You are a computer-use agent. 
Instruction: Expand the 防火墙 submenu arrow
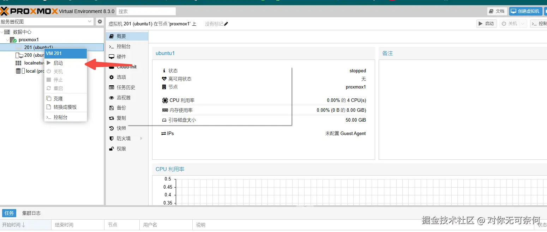tap(141, 139)
